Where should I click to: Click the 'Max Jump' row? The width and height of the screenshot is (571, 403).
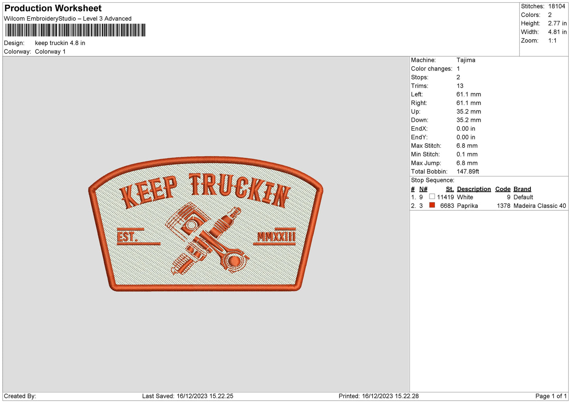pos(444,163)
